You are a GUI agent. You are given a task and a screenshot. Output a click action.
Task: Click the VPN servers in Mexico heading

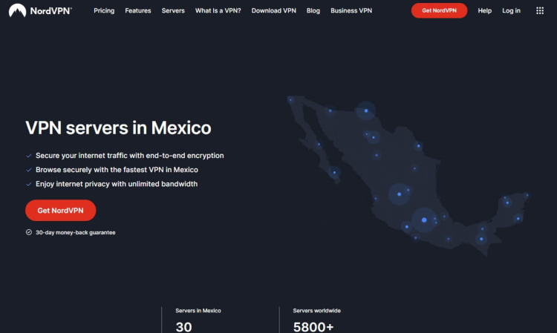click(118, 128)
